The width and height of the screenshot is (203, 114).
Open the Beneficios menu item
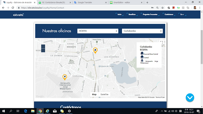132,14
